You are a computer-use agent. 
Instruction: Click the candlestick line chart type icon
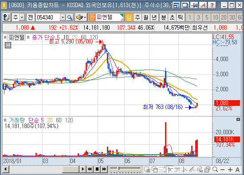(x=185, y=169)
